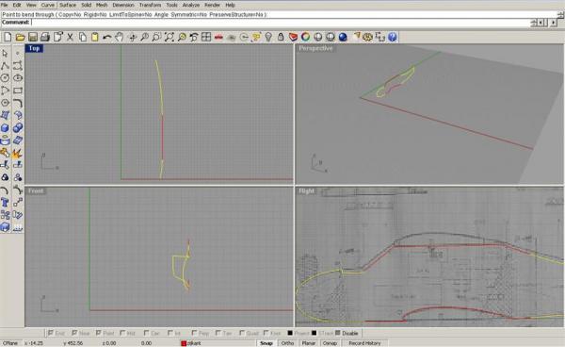The image size is (565, 347).
Task: Click the Zoom Extents icon
Action: point(169,37)
